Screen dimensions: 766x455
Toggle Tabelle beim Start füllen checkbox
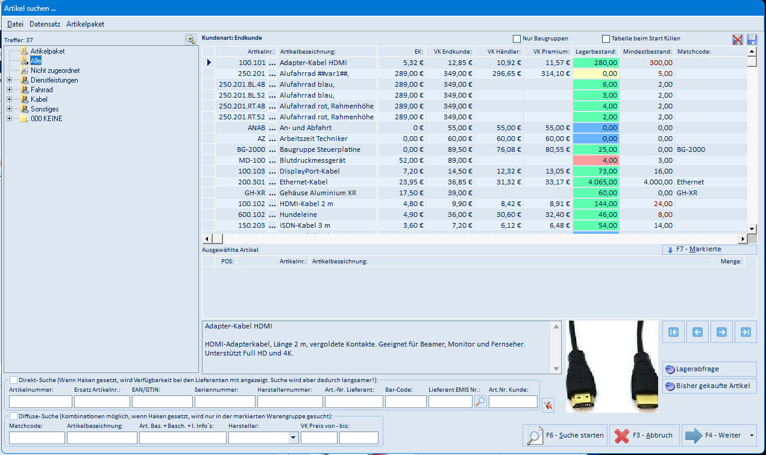pos(606,39)
